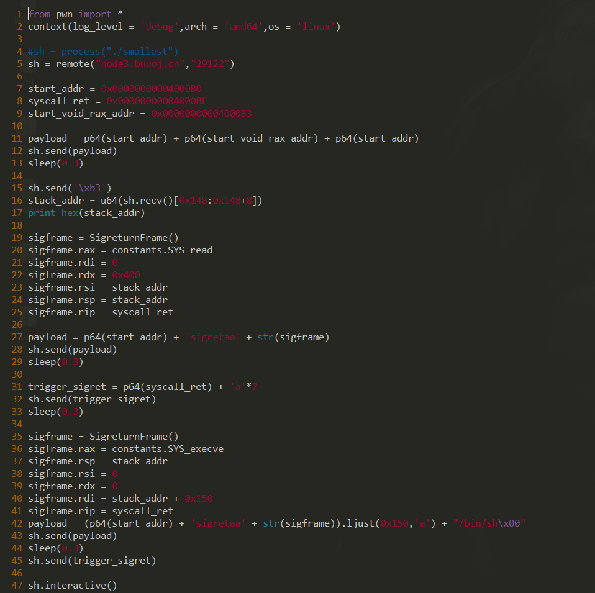Click the 'stack_addr = u64(sh.recv()' line
595x593 pixels.
pos(145,201)
